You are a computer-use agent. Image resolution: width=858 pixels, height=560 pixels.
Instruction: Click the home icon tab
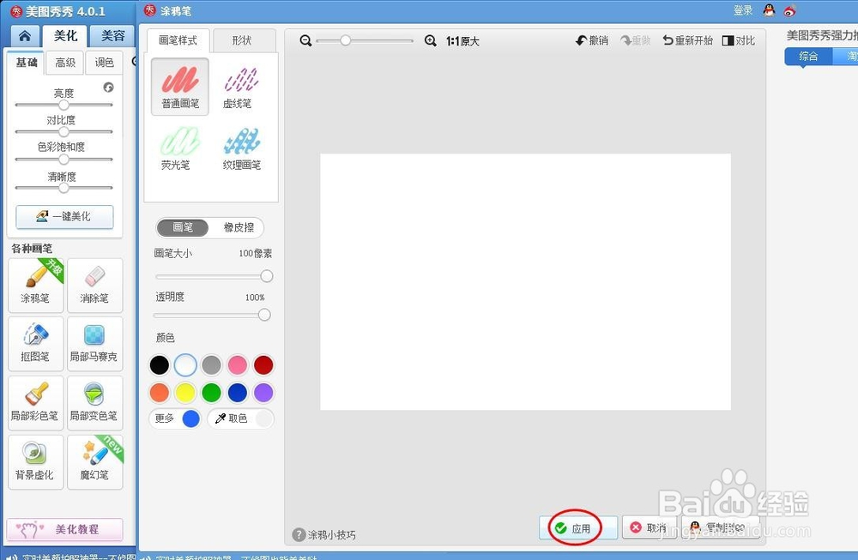click(x=25, y=36)
